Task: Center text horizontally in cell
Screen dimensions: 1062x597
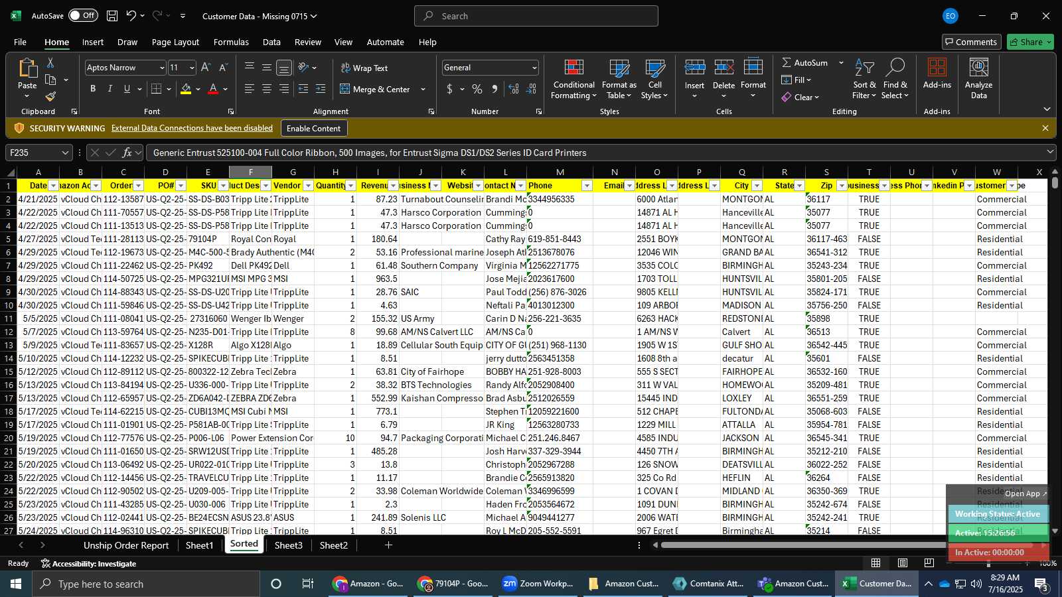Action: [x=267, y=89]
